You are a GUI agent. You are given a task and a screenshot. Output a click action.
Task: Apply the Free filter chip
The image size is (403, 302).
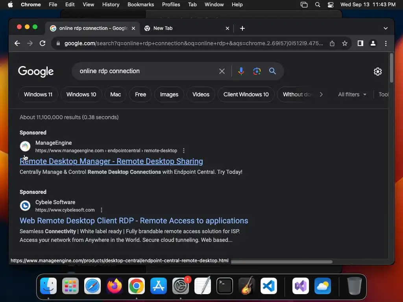pyautogui.click(x=140, y=94)
